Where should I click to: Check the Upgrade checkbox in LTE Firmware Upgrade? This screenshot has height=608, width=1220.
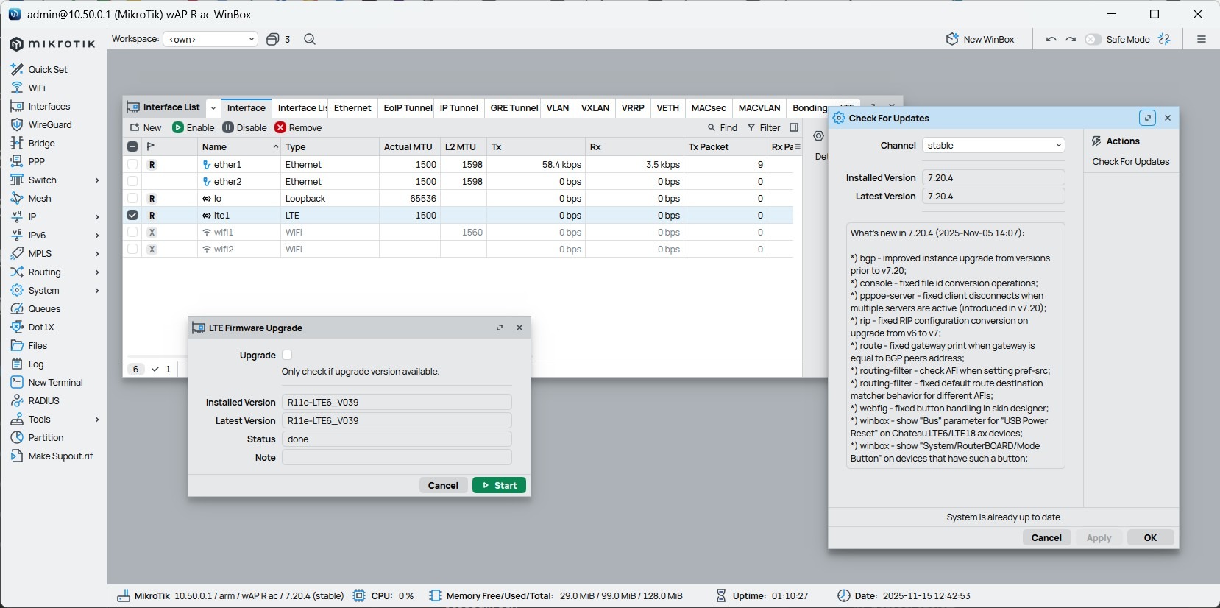pyautogui.click(x=287, y=355)
